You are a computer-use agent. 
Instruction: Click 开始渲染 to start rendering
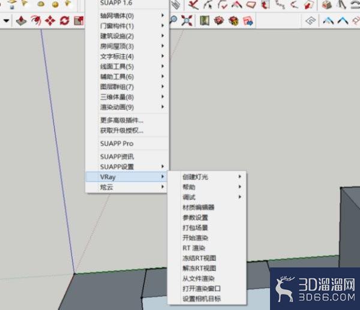tap(207, 237)
